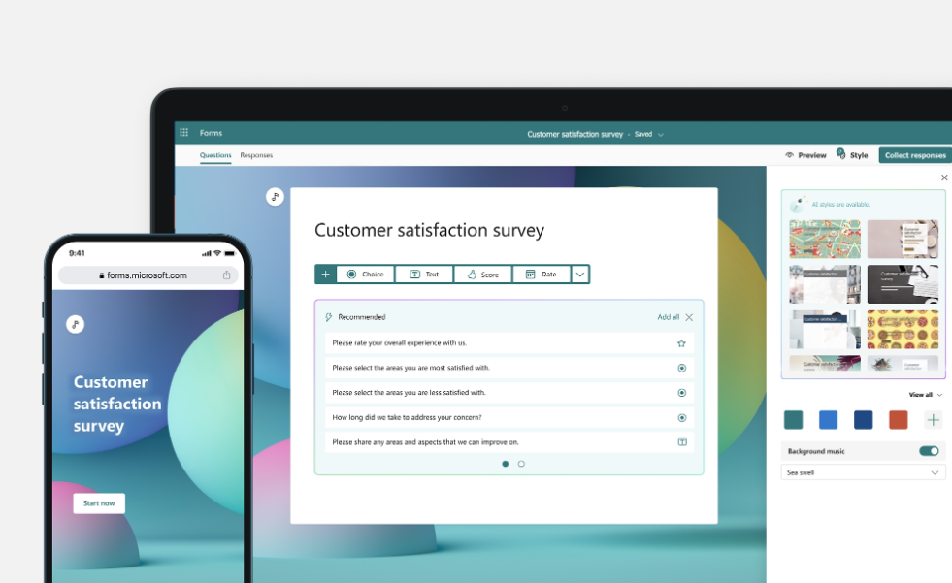Tap the share icon in phone address bar

click(x=226, y=275)
